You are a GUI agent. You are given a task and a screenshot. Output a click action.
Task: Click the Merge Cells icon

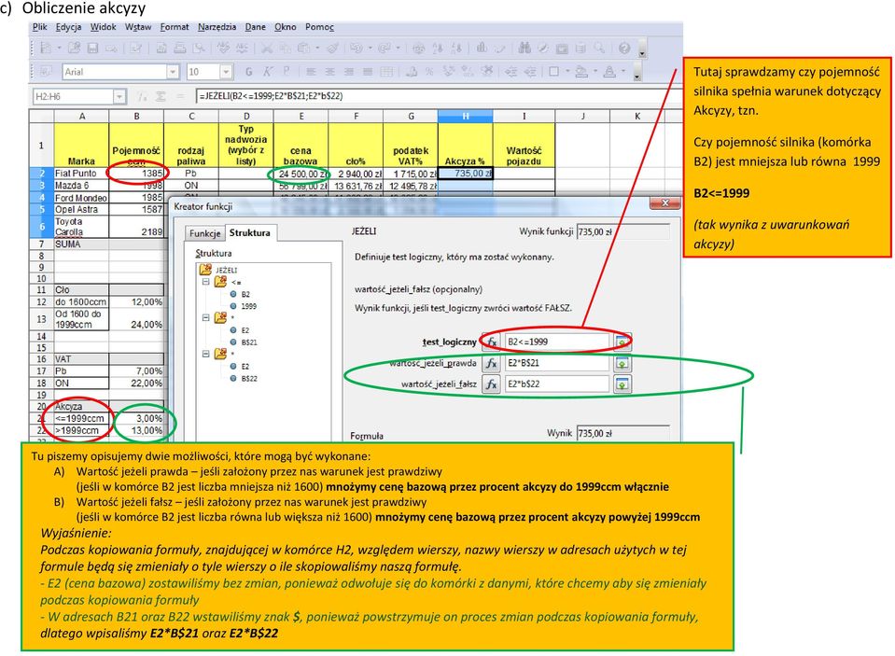click(x=386, y=72)
